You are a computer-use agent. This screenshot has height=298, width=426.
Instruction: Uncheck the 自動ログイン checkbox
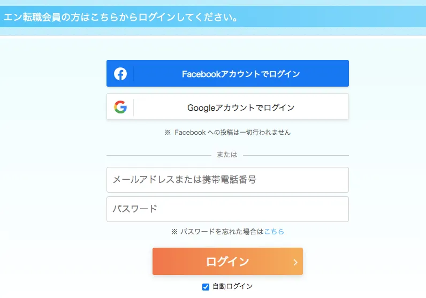pos(206,287)
